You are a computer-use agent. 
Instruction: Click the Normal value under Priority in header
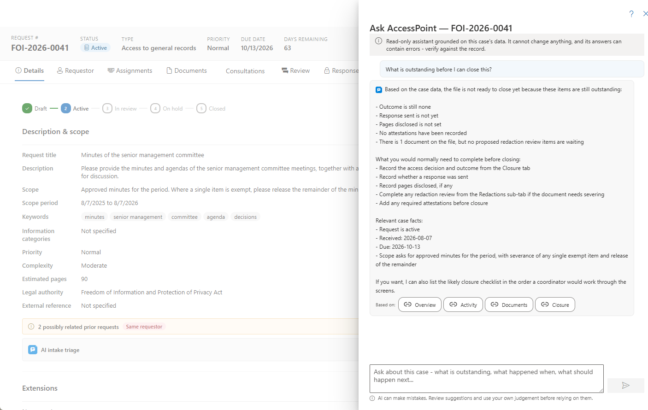click(x=218, y=48)
